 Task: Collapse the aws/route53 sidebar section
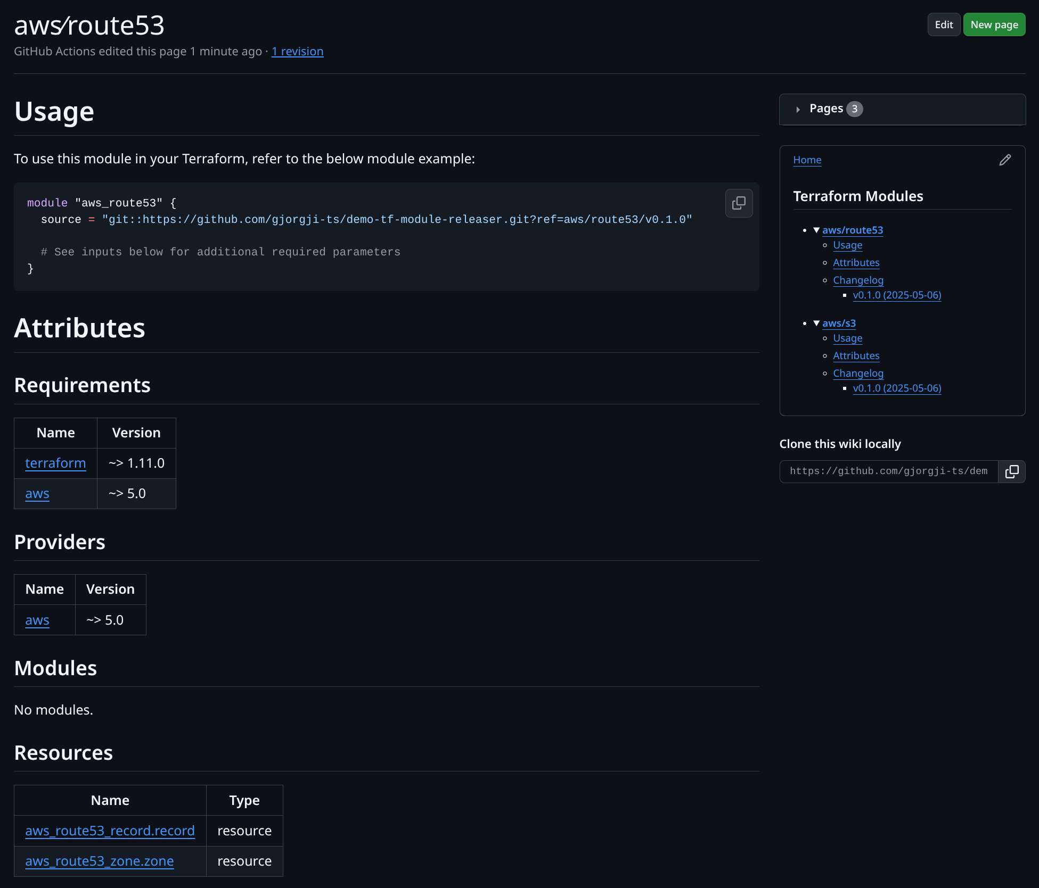816,230
